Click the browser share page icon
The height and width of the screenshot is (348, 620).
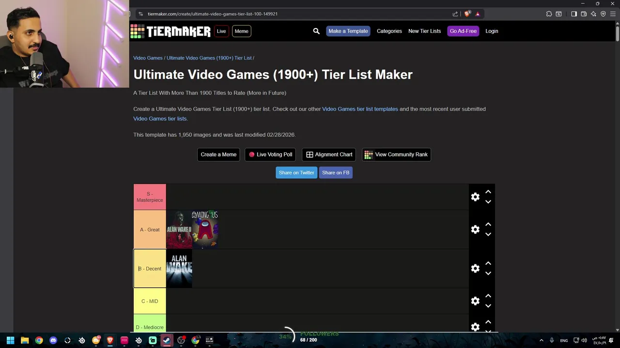click(455, 14)
